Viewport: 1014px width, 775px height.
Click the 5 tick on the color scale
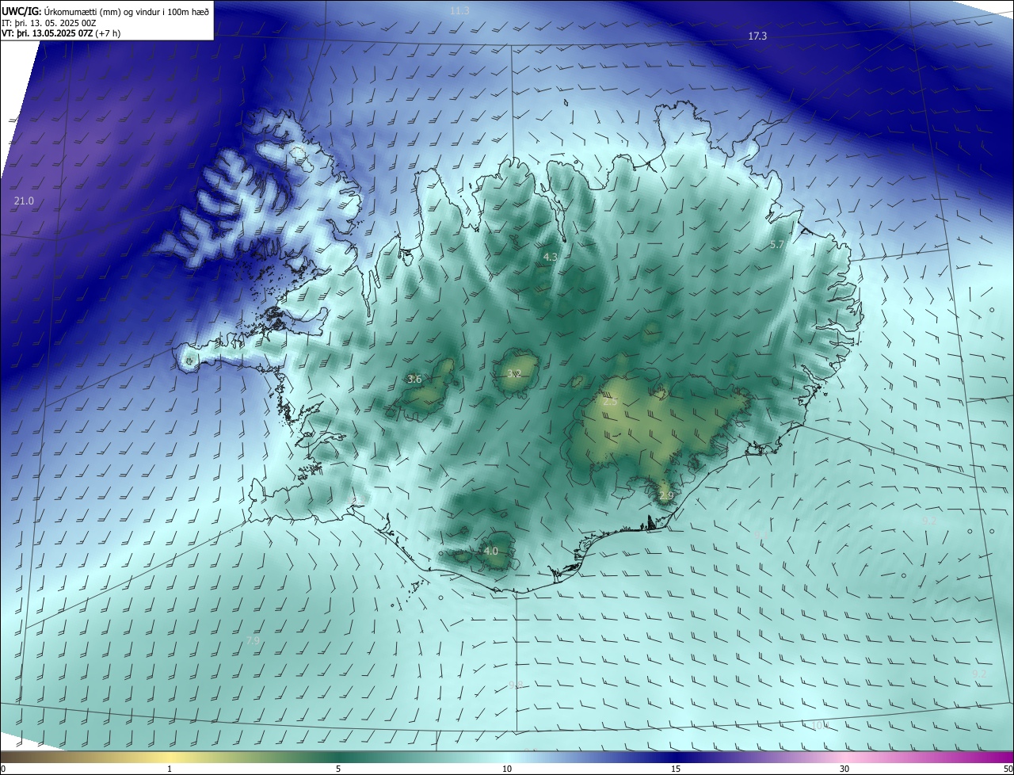point(338,769)
